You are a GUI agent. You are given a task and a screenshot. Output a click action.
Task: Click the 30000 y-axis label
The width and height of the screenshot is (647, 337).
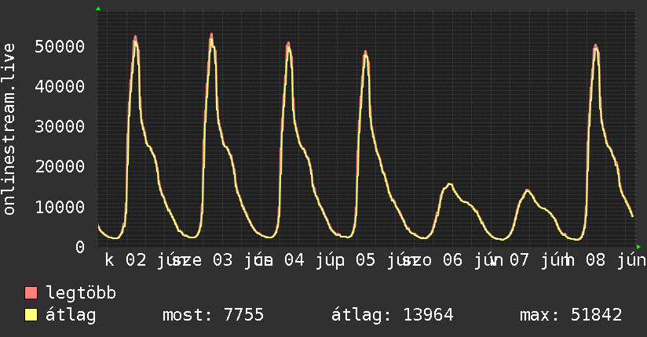pyautogui.click(x=60, y=126)
